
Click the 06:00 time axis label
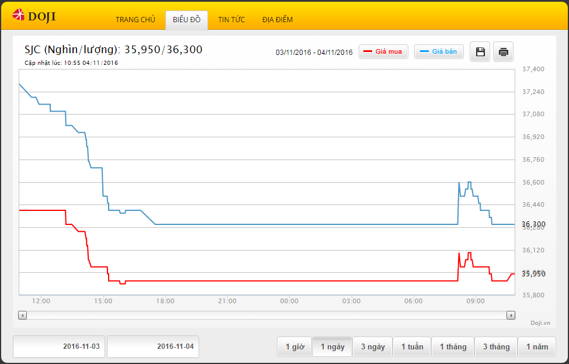pos(414,301)
